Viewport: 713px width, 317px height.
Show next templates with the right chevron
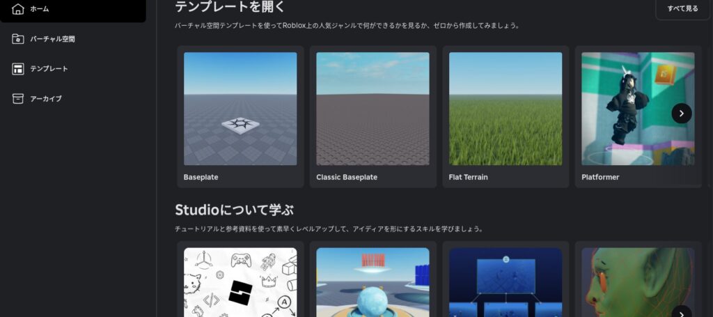(x=681, y=114)
